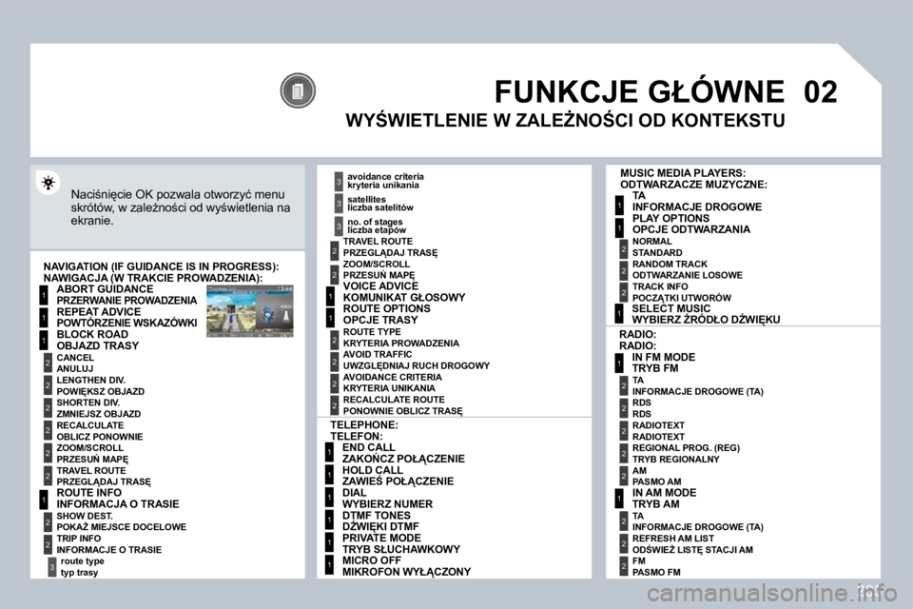Click the level 1 badge beside ABORT GUIDANCE
The width and height of the screenshot is (913, 609).
pyautogui.click(x=43, y=295)
